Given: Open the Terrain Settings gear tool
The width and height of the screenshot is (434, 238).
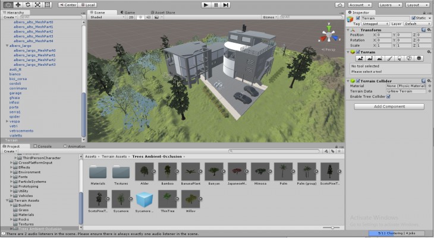Looking at the screenshot, I should (x=419, y=58).
